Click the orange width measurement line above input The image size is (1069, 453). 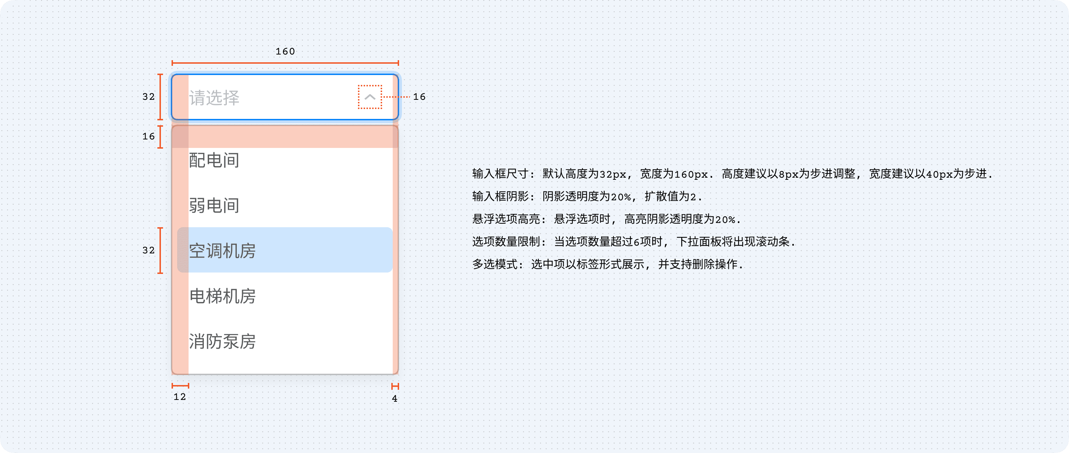click(x=285, y=63)
